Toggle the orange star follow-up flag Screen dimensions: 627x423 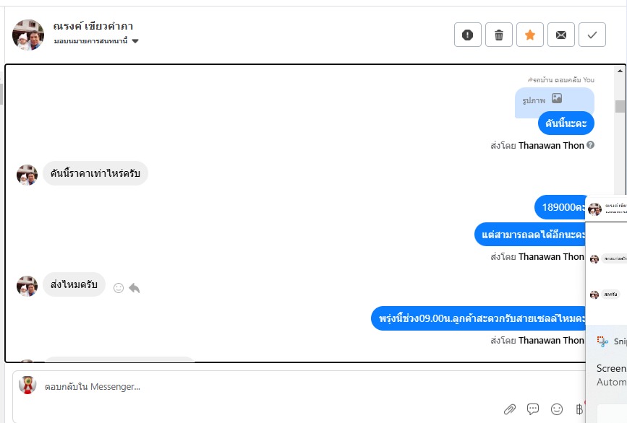click(x=530, y=35)
